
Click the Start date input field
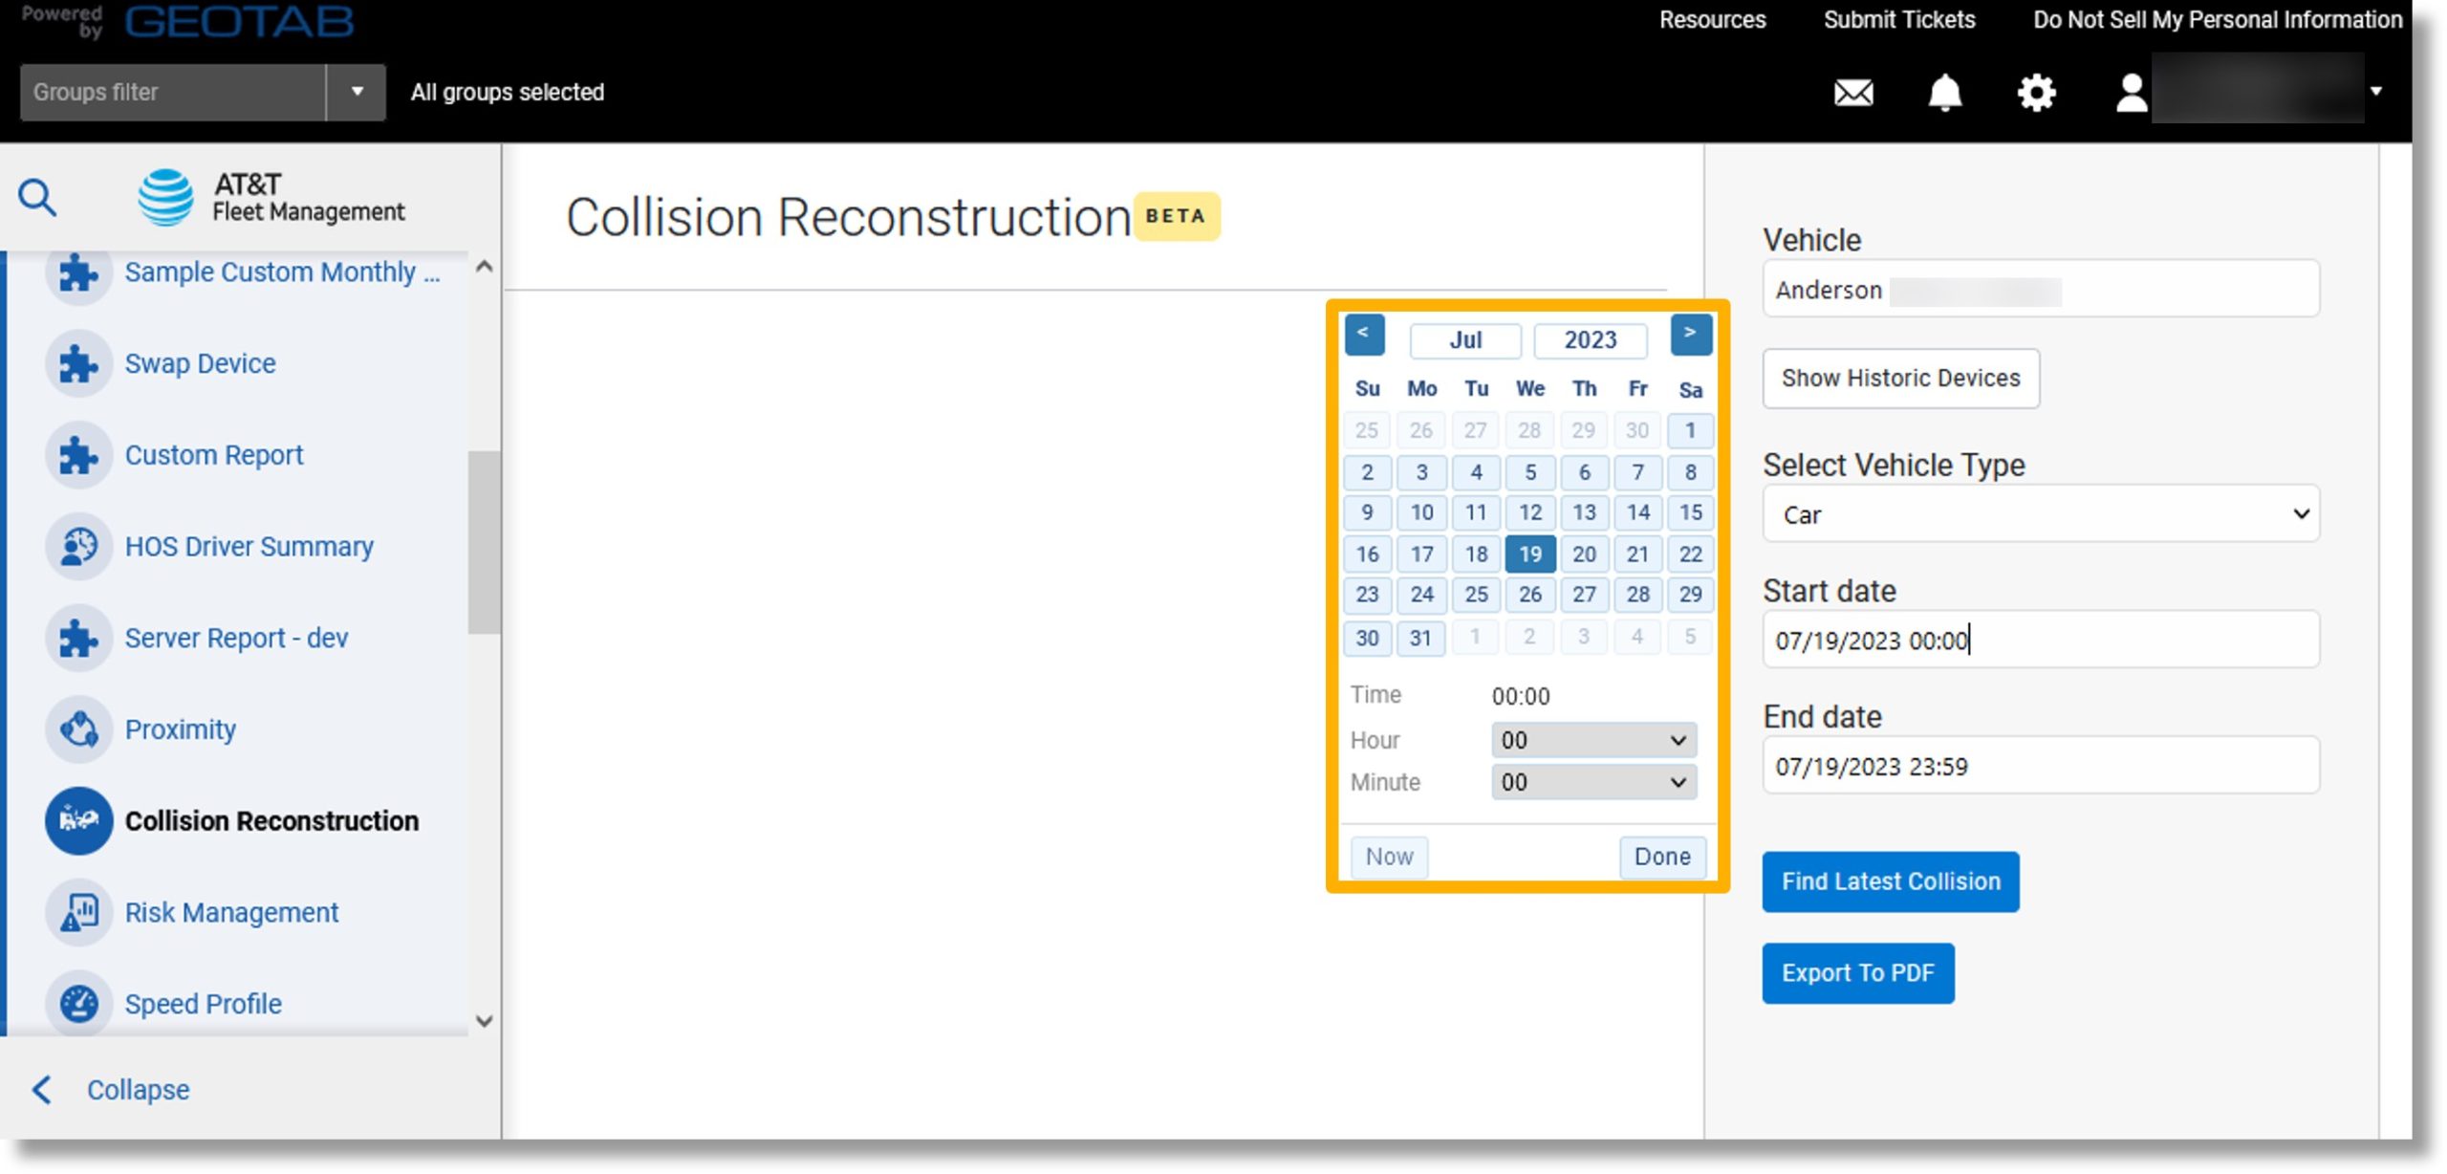tap(2040, 639)
